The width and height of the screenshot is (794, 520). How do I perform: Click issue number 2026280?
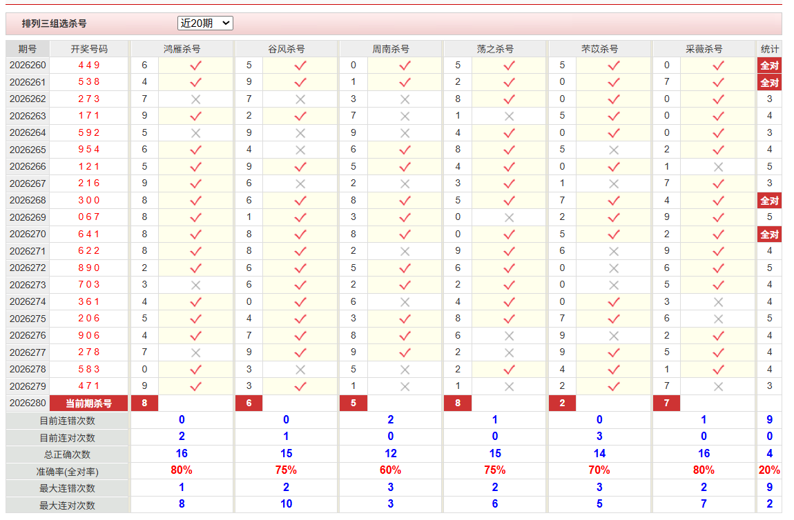pyautogui.click(x=28, y=403)
